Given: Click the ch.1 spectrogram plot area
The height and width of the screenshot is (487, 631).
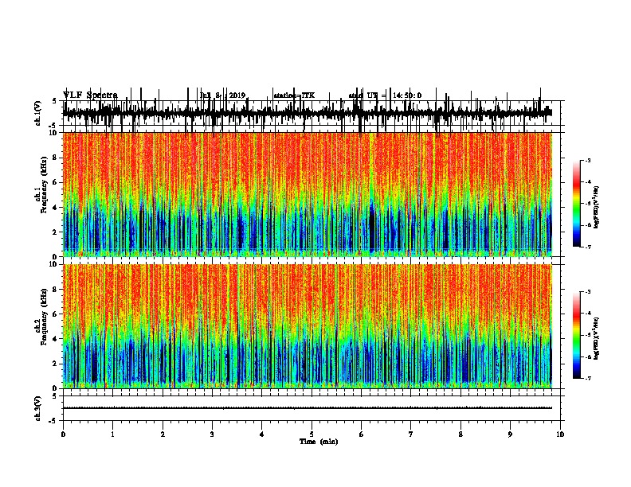Looking at the screenshot, I should click(x=308, y=194).
